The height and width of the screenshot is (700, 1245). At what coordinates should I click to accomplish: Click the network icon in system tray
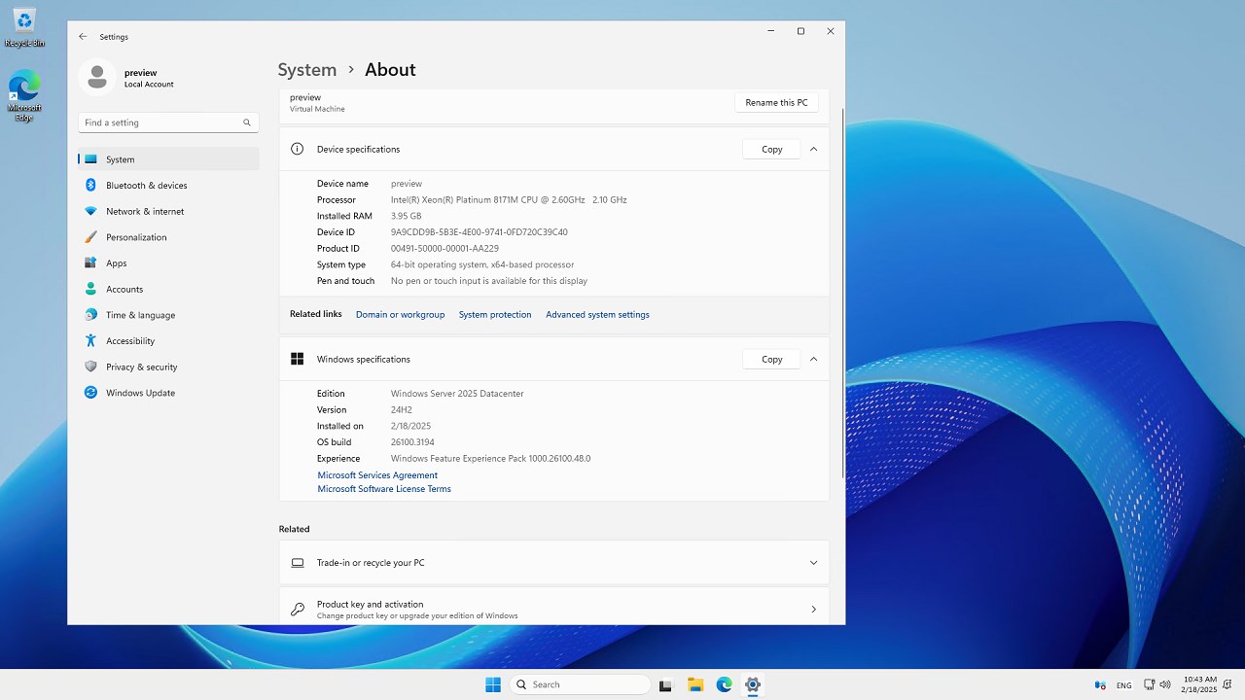[x=1149, y=684]
